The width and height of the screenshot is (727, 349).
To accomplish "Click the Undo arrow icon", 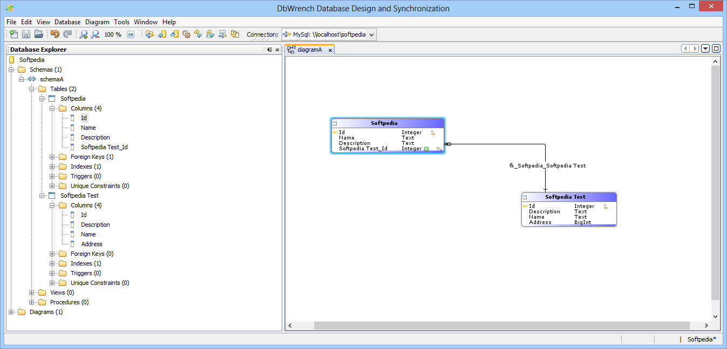I will [x=55, y=34].
